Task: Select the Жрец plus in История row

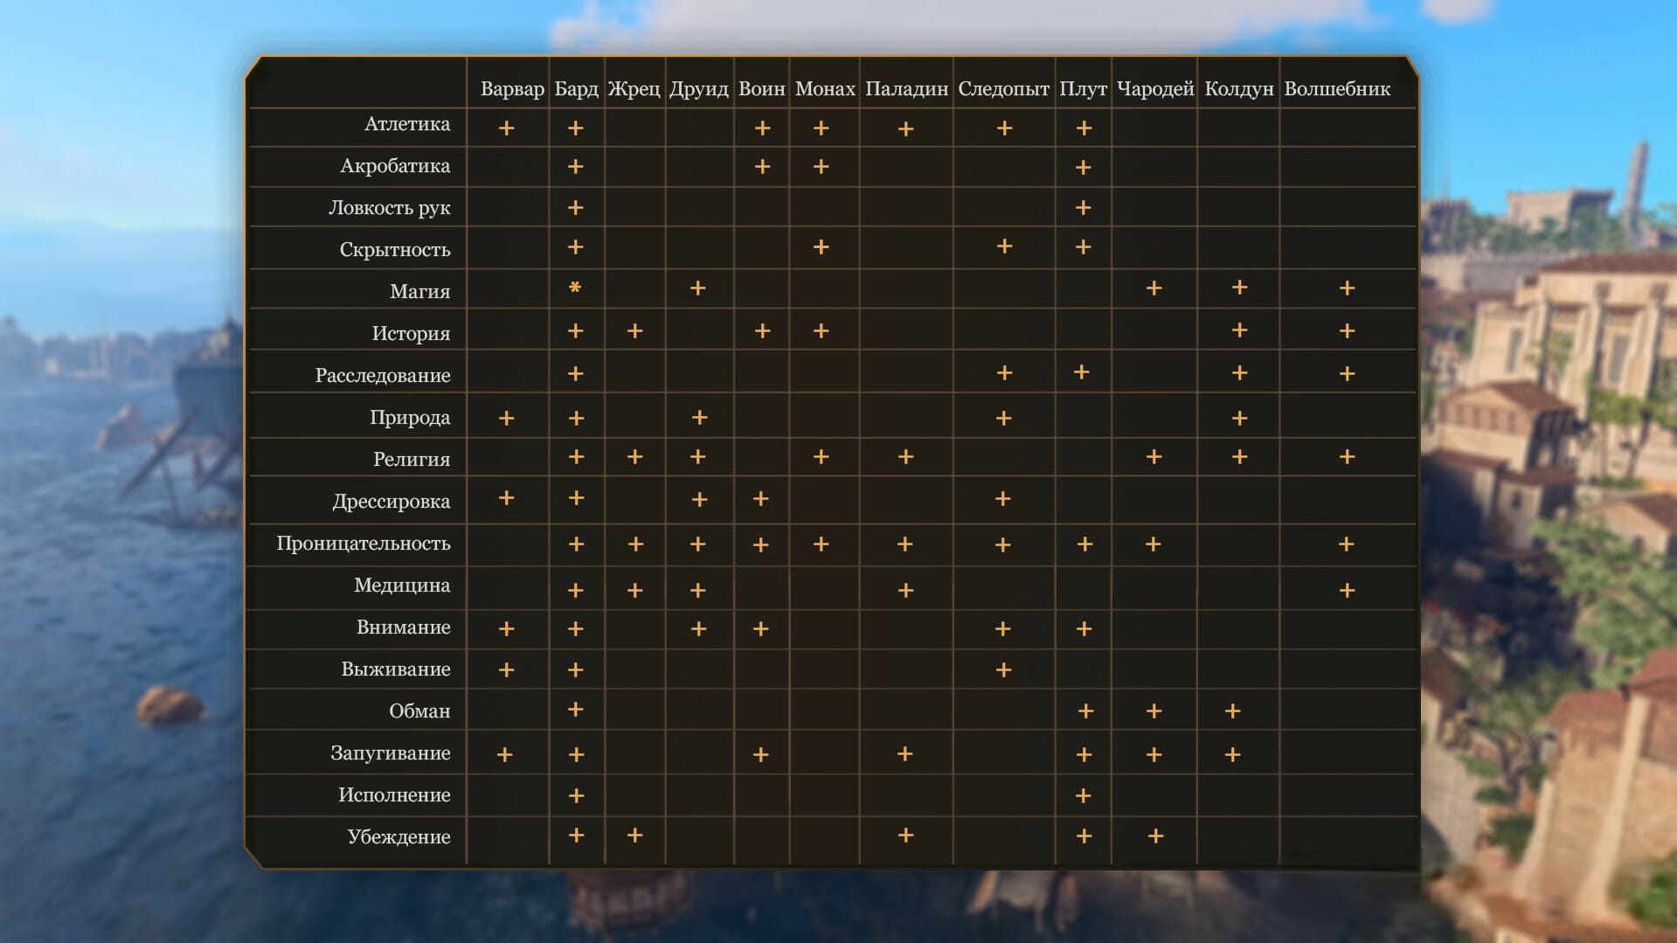Action: coord(635,331)
